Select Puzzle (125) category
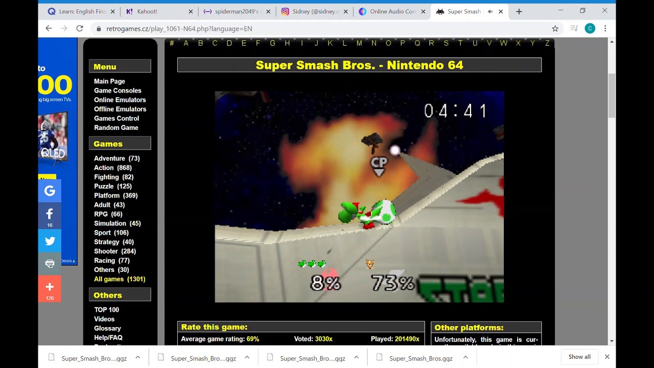 click(113, 186)
